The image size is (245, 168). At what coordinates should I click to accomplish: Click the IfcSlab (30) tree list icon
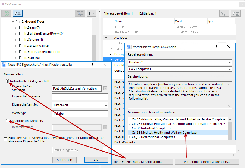[x=21, y=58]
